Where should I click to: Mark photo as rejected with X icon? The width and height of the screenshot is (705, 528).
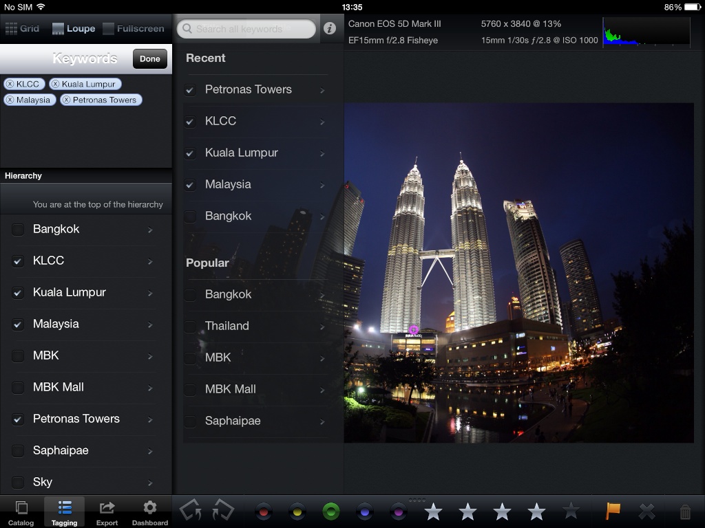point(647,511)
